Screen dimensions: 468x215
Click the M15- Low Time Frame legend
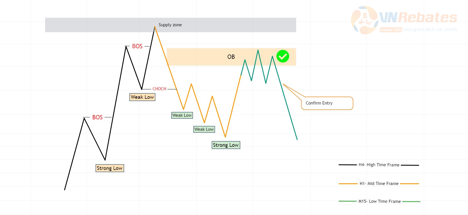coord(380,201)
